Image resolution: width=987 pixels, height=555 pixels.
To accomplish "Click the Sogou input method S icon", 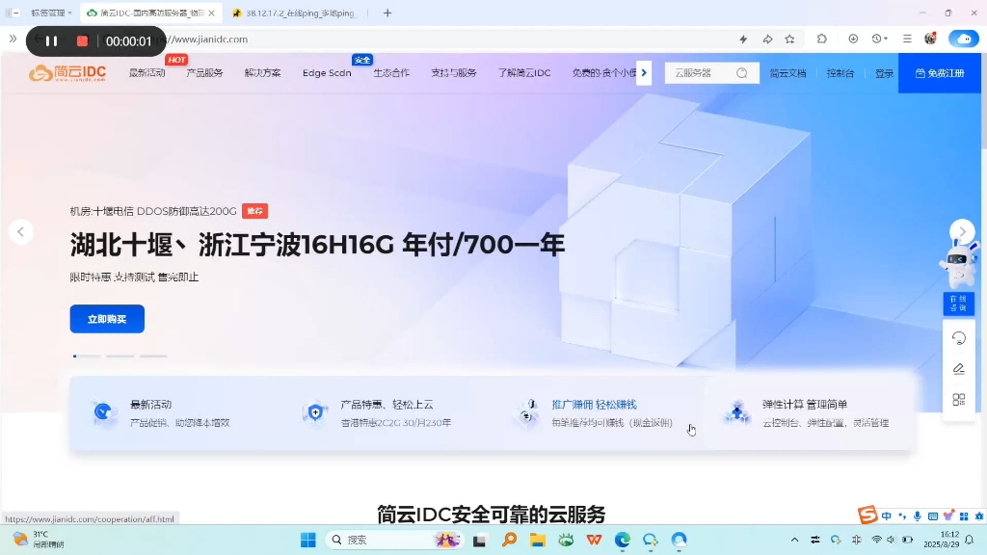I will pyautogui.click(x=867, y=515).
